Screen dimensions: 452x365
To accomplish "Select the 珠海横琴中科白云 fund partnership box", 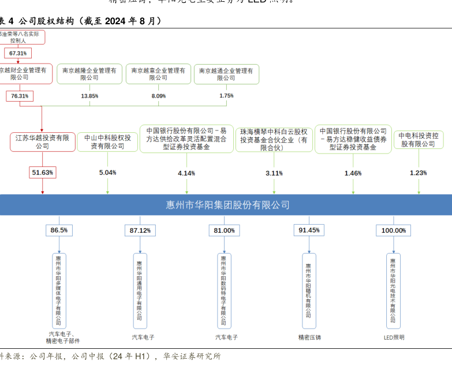I will pos(274,140).
